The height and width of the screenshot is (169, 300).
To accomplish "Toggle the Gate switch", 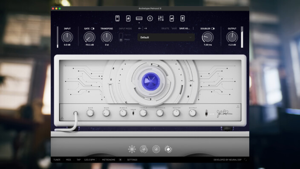I will click(x=92, y=29).
